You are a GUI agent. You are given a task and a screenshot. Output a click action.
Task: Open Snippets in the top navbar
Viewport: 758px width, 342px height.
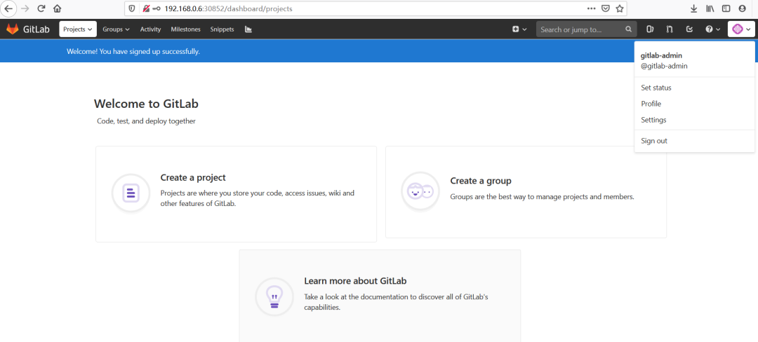click(x=222, y=29)
